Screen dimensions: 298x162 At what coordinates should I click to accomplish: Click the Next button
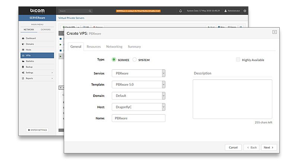click(269, 147)
